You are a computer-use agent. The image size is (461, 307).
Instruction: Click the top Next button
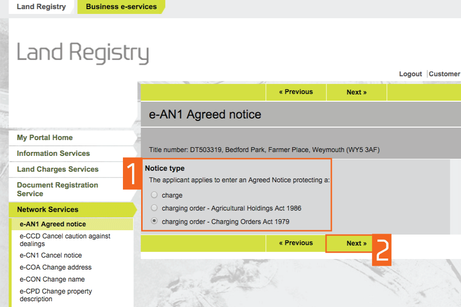[356, 92]
